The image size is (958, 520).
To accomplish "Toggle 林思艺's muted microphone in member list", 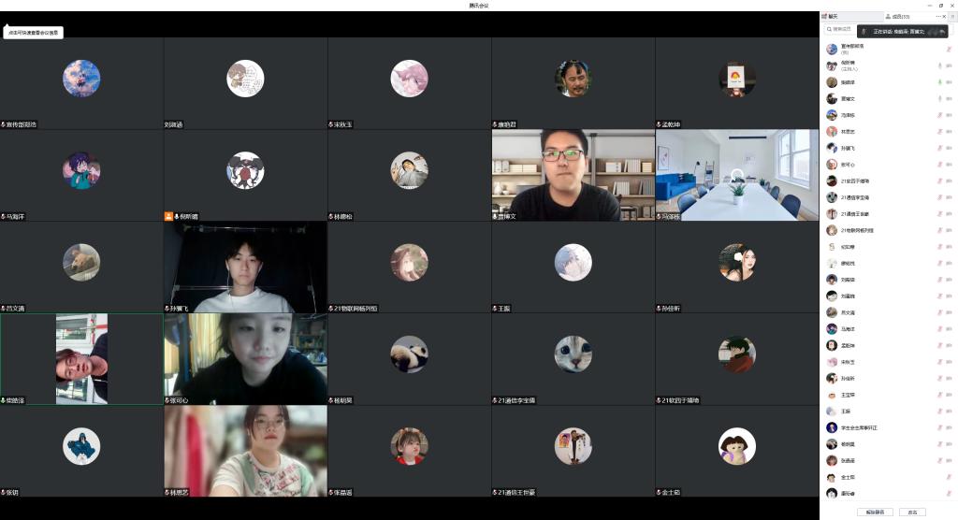I will [x=939, y=132].
